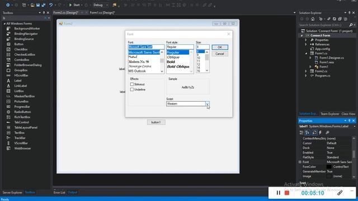Viewport: 358px width, 201px height.
Task: Stop recording with the red stop button
Action: [x=287, y=193]
